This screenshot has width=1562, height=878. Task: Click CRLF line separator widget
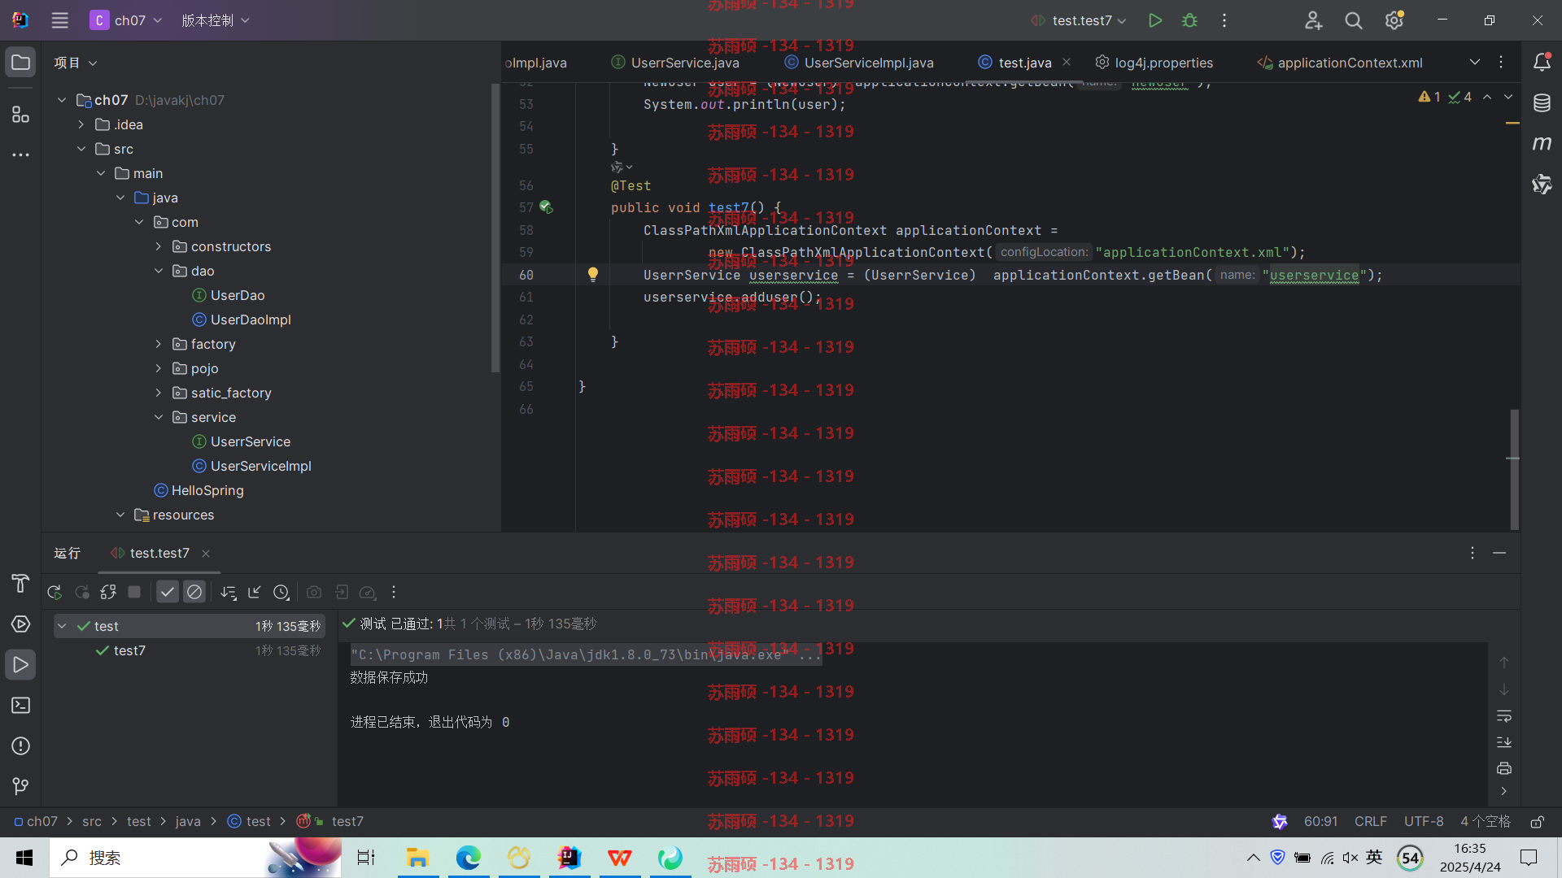coord(1371,822)
